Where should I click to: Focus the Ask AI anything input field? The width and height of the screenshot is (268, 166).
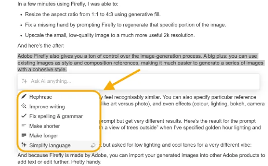139,81
